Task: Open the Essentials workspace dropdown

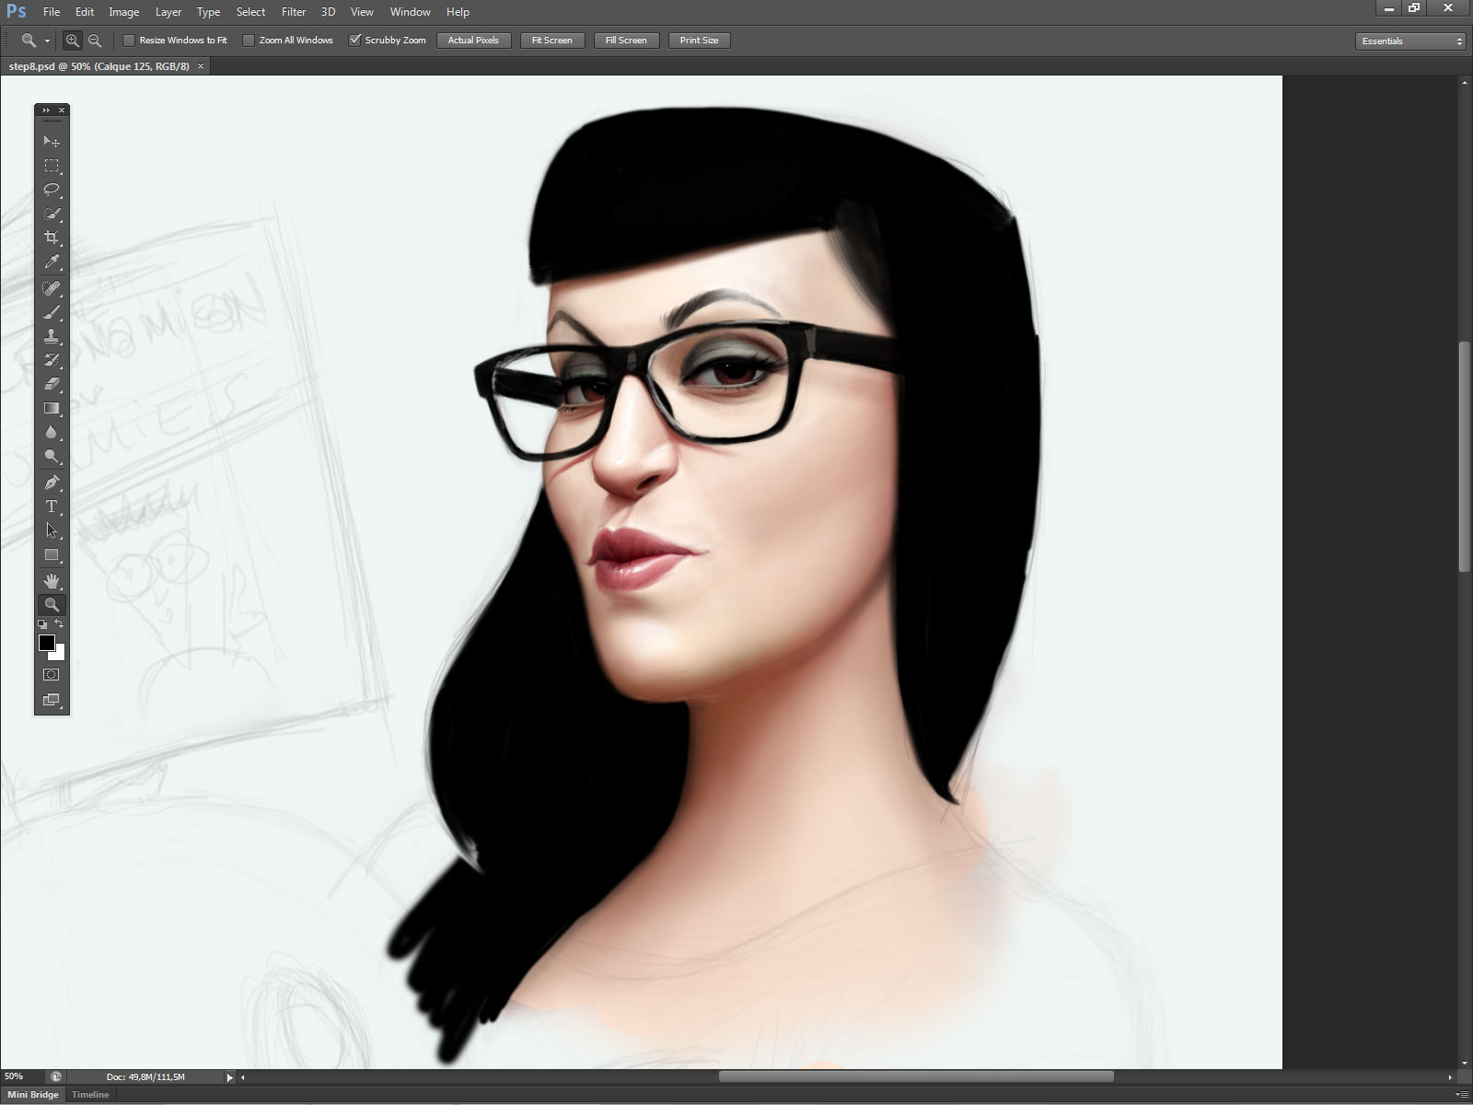Action: pos(1409,41)
